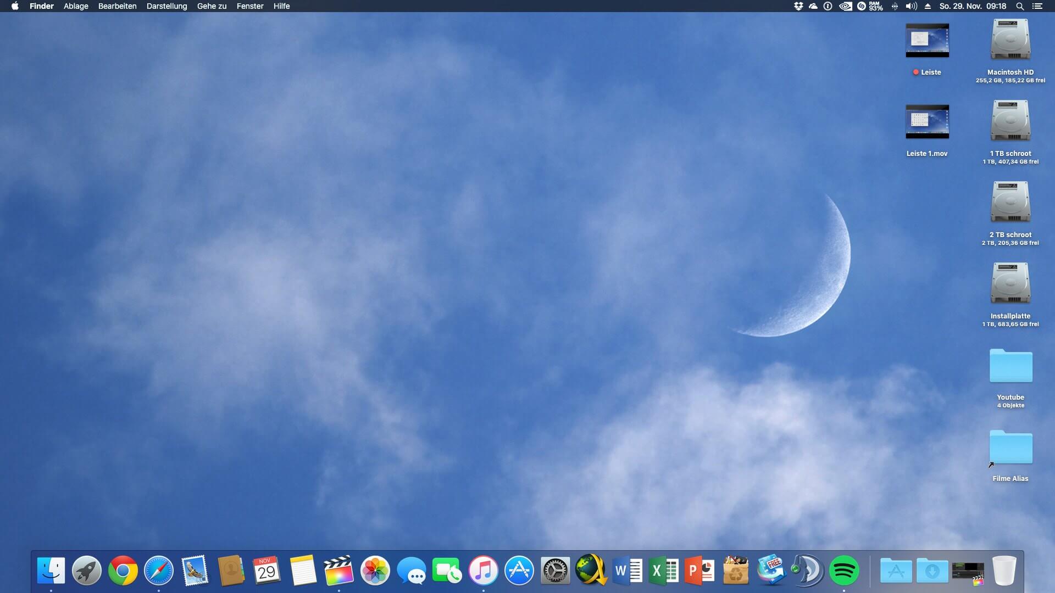Open the Ablage menu
Viewport: 1055px width, 593px height.
pyautogui.click(x=76, y=6)
